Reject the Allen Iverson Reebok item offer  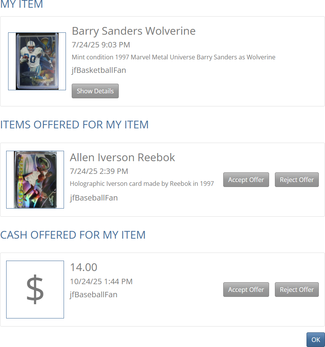pyautogui.click(x=297, y=180)
